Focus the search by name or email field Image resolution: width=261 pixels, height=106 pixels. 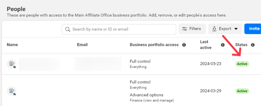pyautogui.click(x=122, y=29)
